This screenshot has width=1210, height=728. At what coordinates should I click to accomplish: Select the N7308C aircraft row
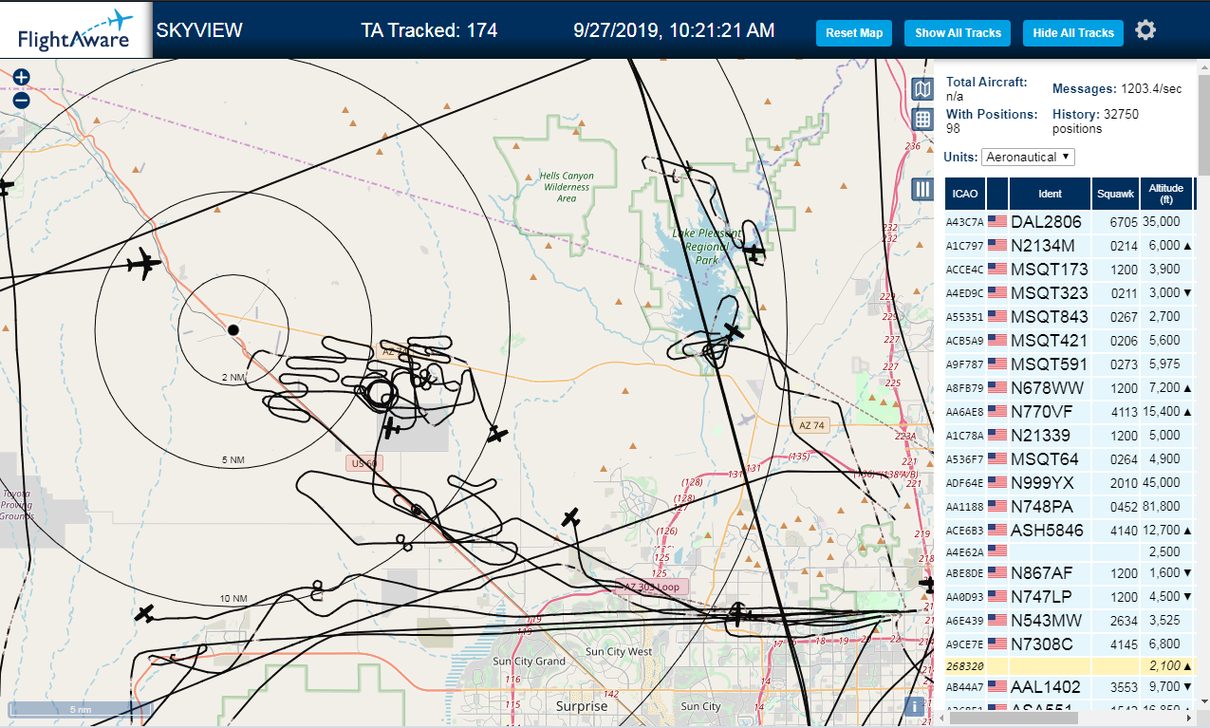(1070, 644)
